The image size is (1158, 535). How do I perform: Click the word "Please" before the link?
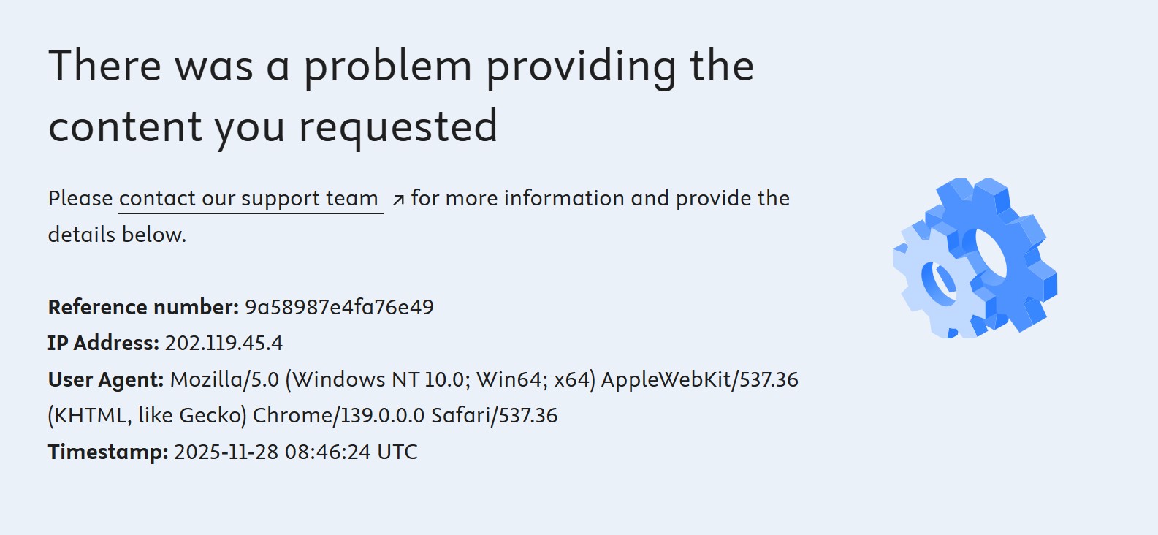click(x=80, y=199)
